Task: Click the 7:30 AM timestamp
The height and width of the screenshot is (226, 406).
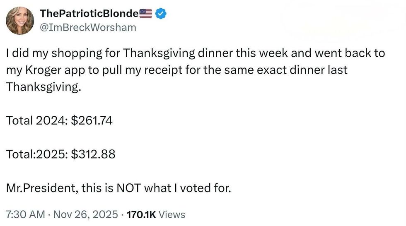Action: (26, 214)
